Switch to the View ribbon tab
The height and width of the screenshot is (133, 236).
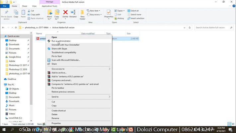34,6
